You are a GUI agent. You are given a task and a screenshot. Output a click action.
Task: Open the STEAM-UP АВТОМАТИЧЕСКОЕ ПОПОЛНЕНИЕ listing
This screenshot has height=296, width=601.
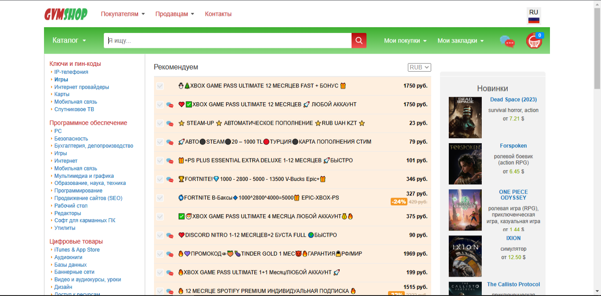(x=271, y=123)
